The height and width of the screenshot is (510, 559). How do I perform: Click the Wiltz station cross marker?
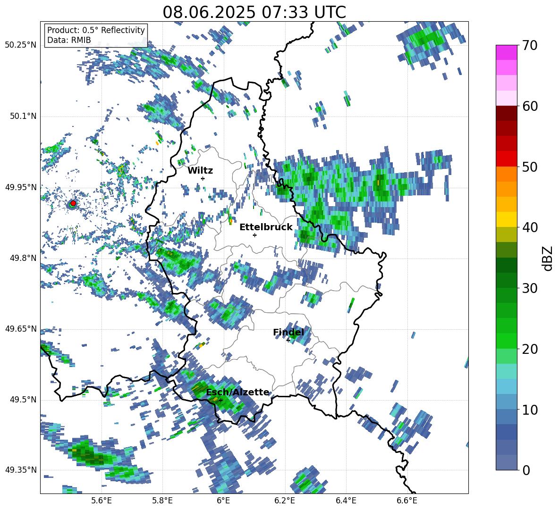coord(203,178)
